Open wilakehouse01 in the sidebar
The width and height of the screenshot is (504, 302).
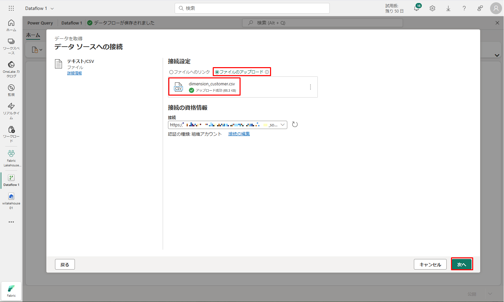click(11, 201)
